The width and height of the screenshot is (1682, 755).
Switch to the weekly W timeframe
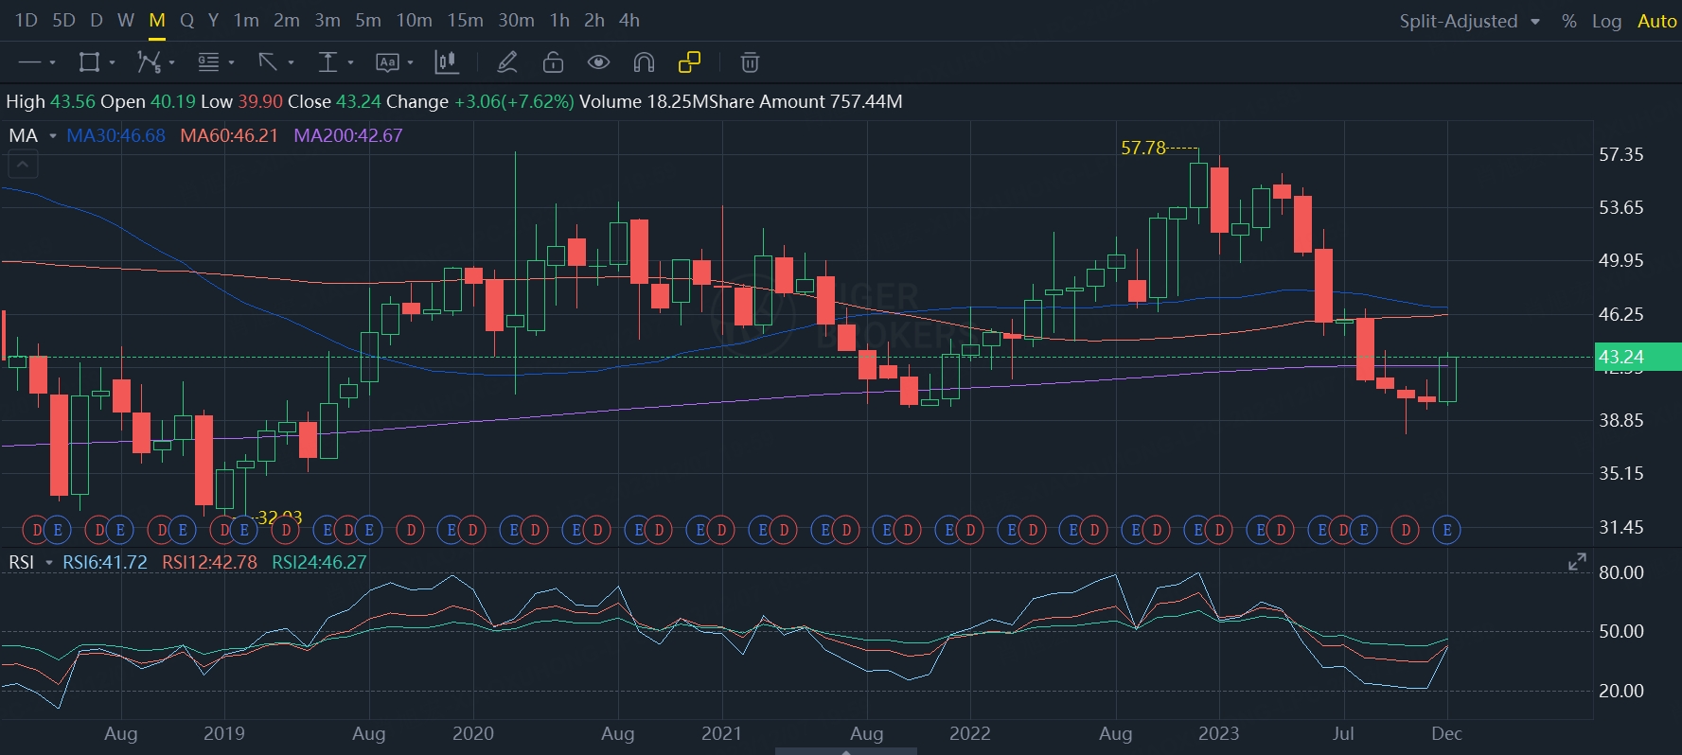pyautogui.click(x=126, y=20)
